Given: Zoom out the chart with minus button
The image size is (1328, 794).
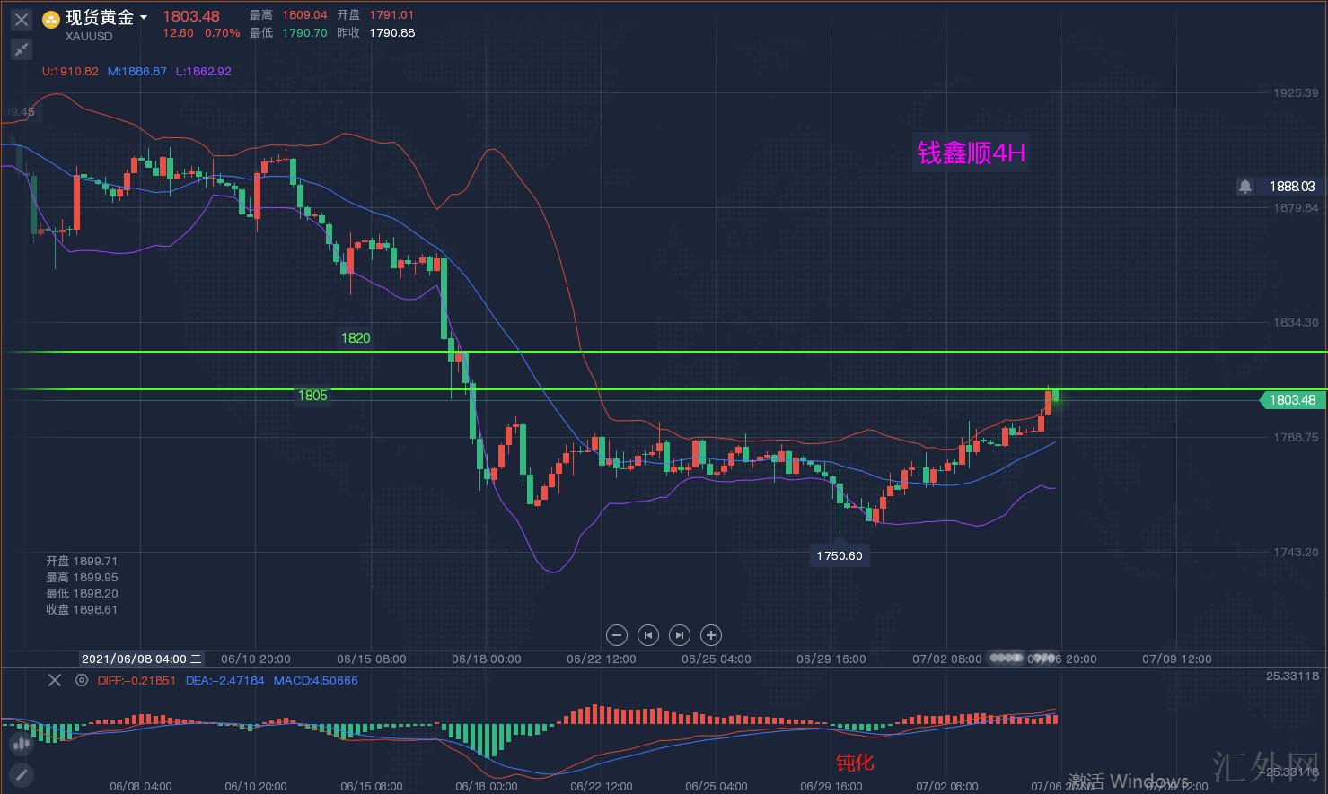Looking at the screenshot, I should coord(616,635).
